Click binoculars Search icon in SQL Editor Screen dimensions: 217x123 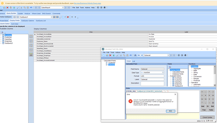point(135,55)
